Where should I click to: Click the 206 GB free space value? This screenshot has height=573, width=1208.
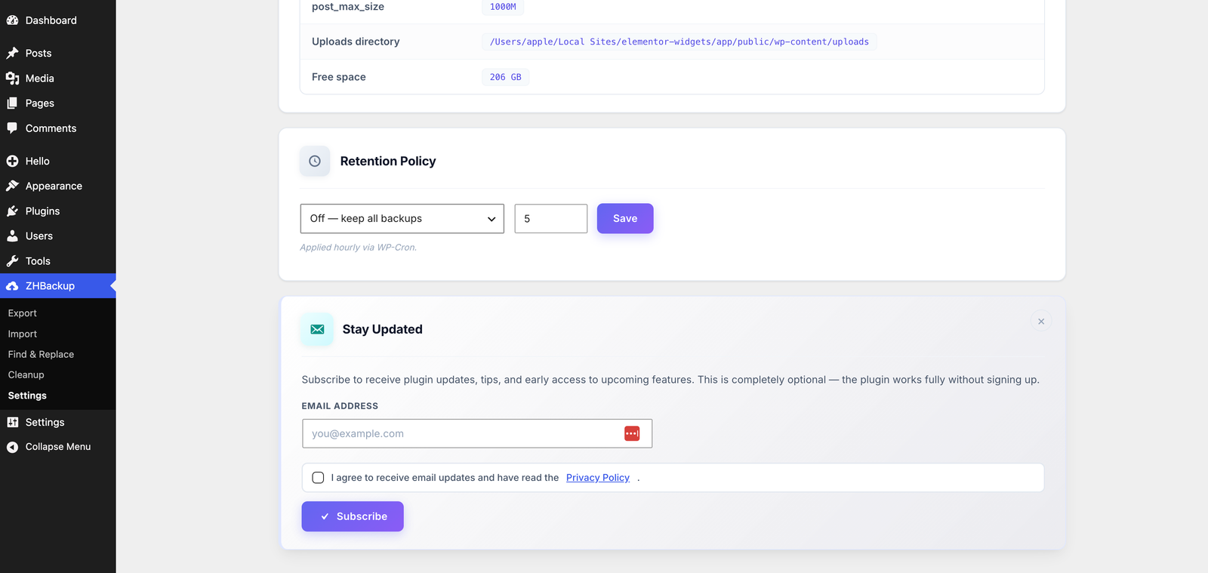tap(506, 77)
